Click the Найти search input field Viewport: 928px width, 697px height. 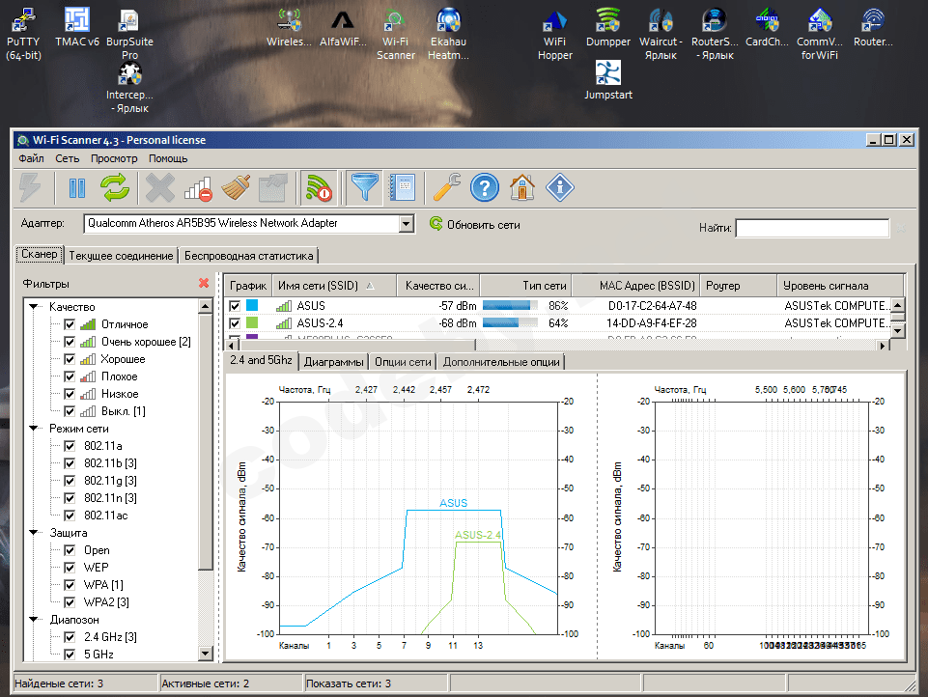pyautogui.click(x=811, y=229)
